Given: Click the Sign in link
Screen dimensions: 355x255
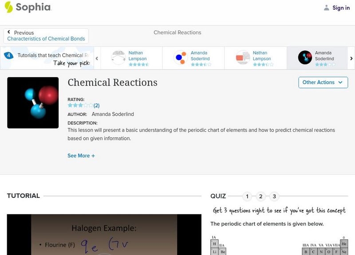Looking at the screenshot, I should pyautogui.click(x=341, y=8).
